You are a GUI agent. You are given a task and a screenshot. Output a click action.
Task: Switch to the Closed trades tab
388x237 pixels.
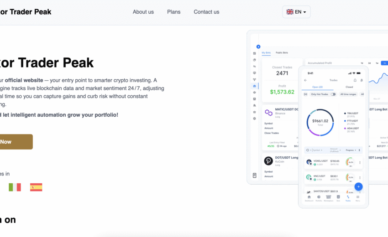tap(349, 87)
